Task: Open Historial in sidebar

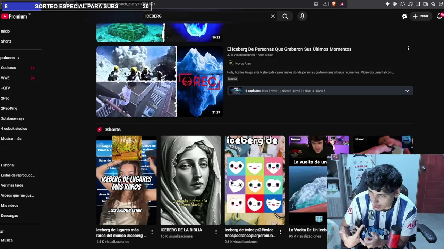Action: (x=8, y=165)
